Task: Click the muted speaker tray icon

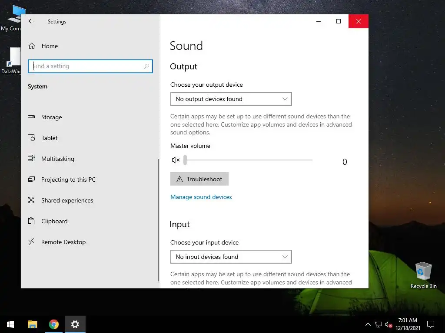Action: point(389,324)
